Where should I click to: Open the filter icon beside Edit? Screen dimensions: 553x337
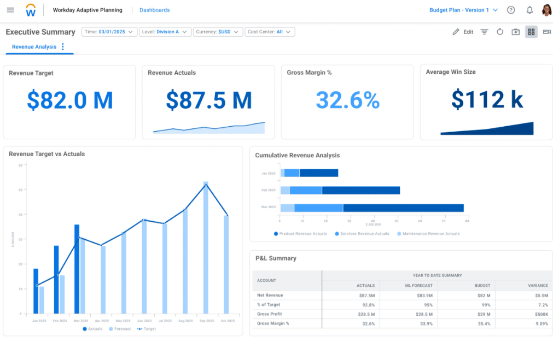pyautogui.click(x=484, y=32)
